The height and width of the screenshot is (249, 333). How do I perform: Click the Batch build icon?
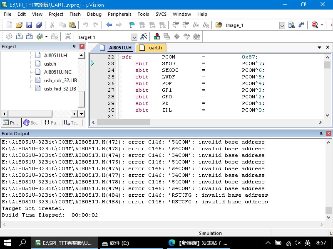[40, 37]
